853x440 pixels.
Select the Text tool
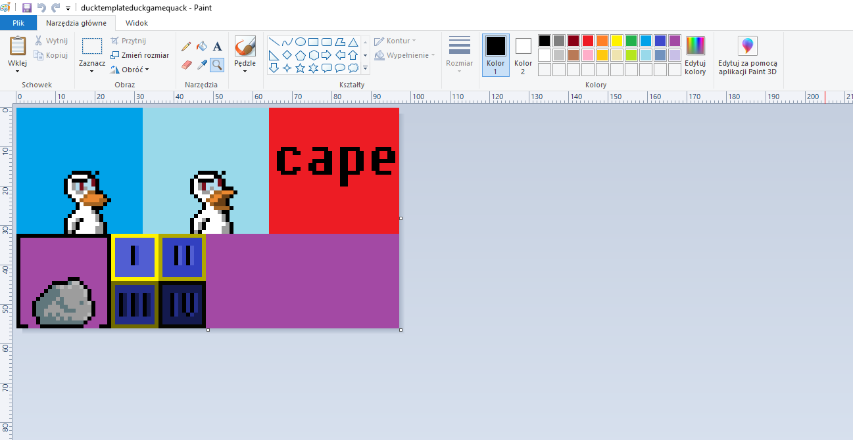(x=218, y=47)
